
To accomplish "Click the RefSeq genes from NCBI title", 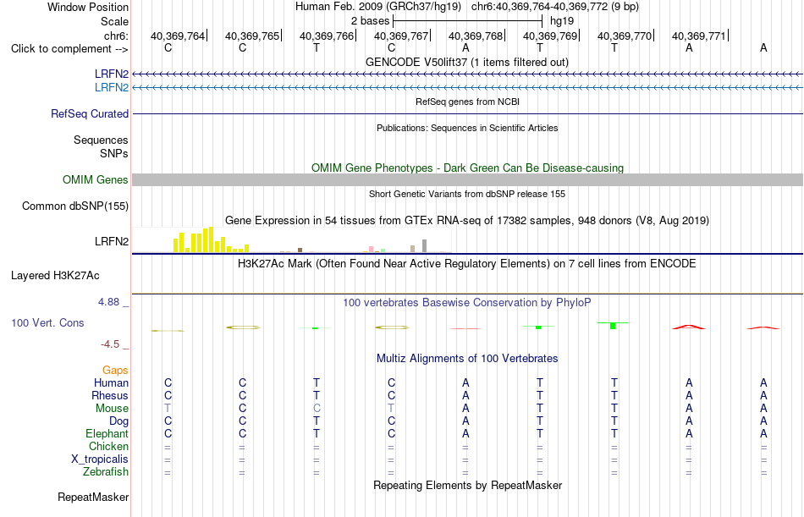I will click(x=467, y=102).
